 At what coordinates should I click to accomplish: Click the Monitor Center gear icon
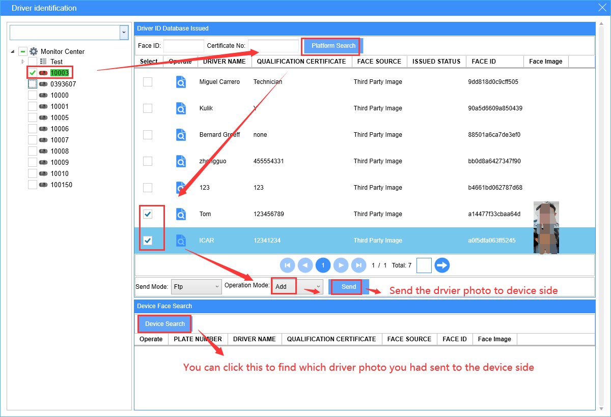click(x=34, y=51)
